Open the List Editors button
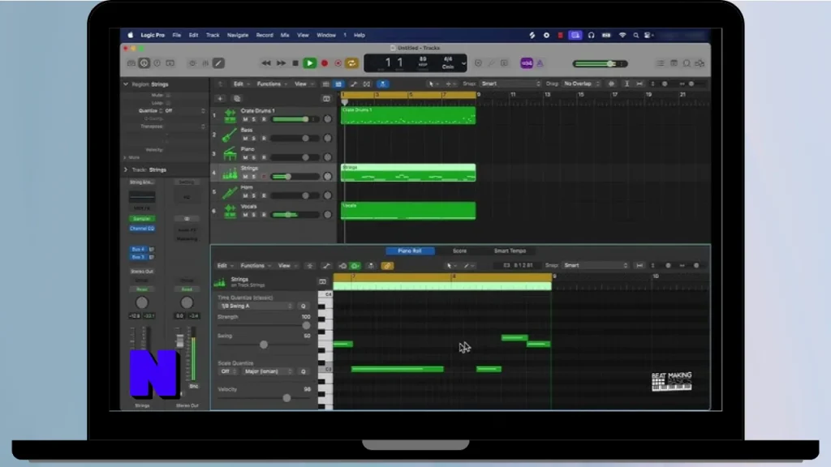This screenshot has height=467, width=831. click(x=661, y=63)
